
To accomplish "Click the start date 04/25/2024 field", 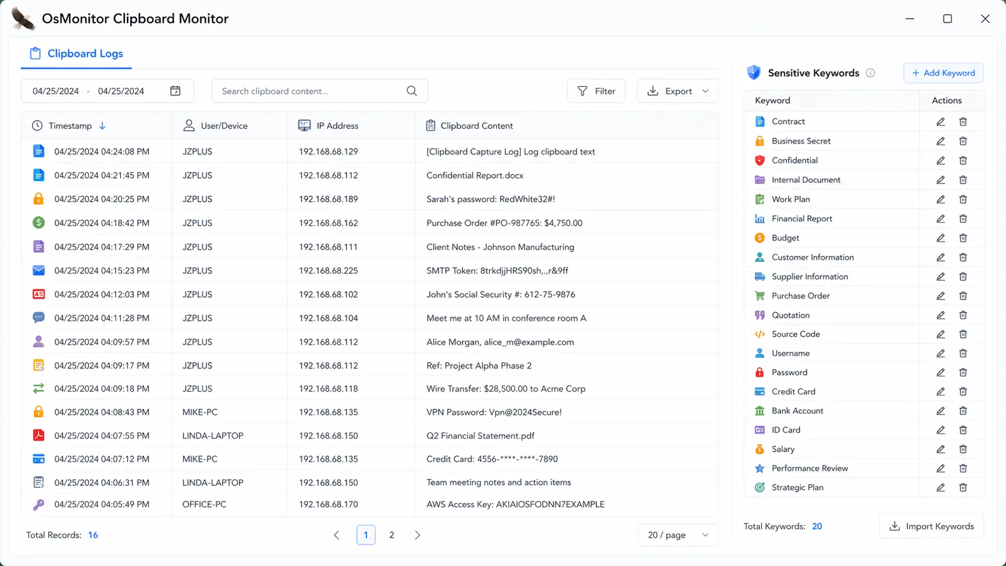I will [56, 91].
